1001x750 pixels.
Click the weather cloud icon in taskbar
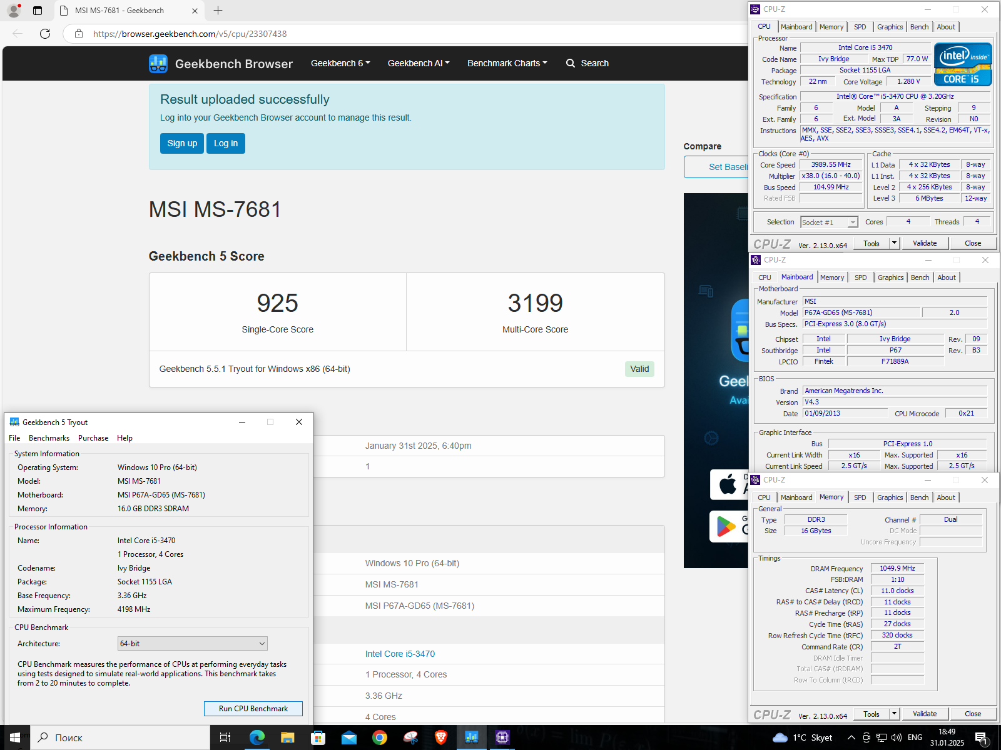(x=780, y=737)
